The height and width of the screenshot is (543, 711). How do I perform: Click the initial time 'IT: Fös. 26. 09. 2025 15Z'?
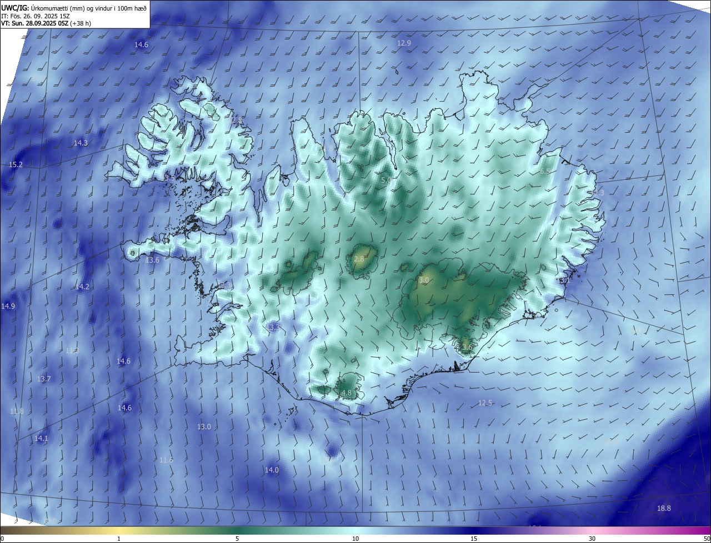pyautogui.click(x=36, y=16)
